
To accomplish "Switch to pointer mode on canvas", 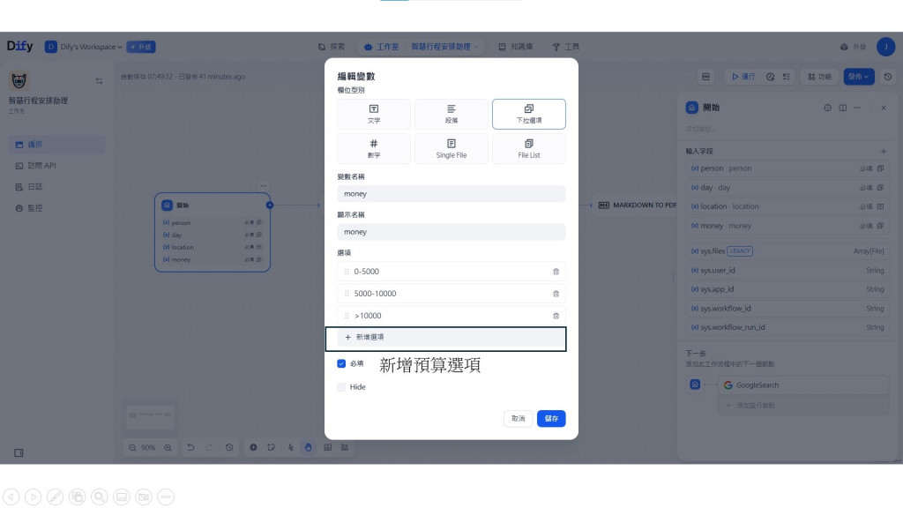I will pyautogui.click(x=291, y=447).
